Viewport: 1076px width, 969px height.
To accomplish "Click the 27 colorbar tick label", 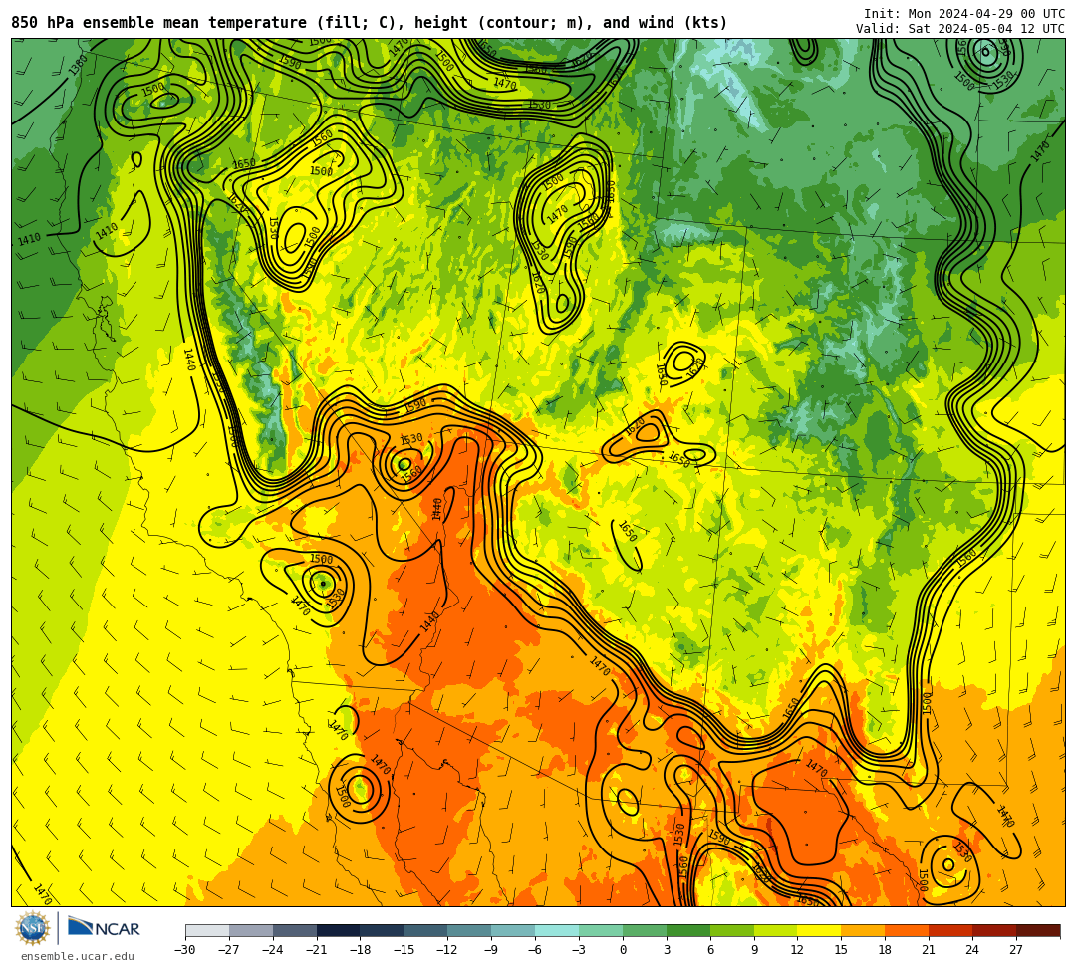I will pos(1016,950).
